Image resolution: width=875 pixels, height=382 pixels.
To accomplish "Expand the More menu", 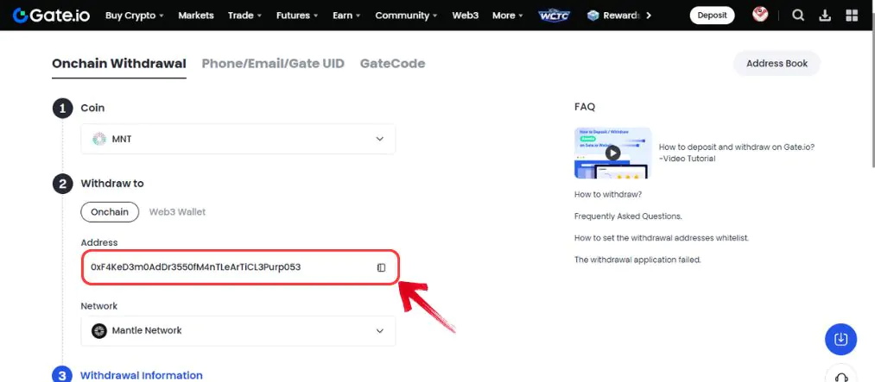I will pos(508,16).
